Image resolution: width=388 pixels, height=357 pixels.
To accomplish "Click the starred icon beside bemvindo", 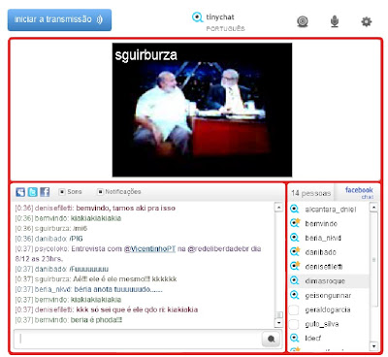I will coord(295,223).
